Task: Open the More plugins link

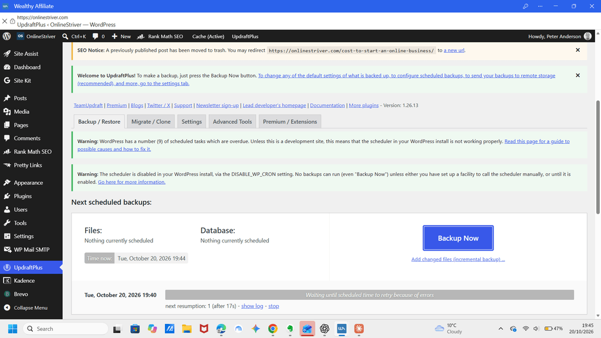Action: coord(364,105)
